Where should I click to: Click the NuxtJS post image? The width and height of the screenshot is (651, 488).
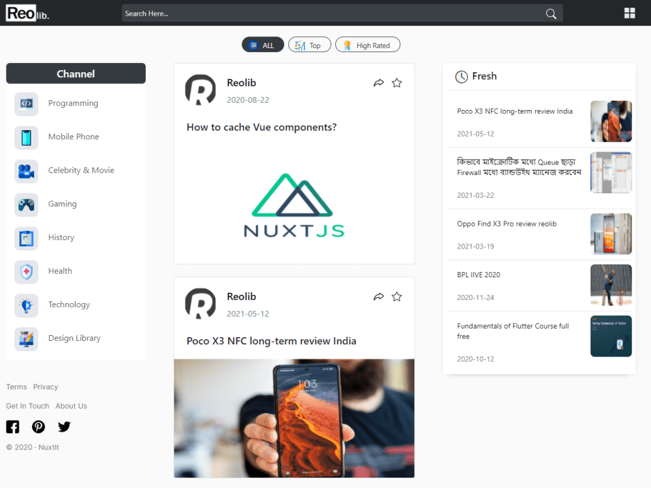294,206
